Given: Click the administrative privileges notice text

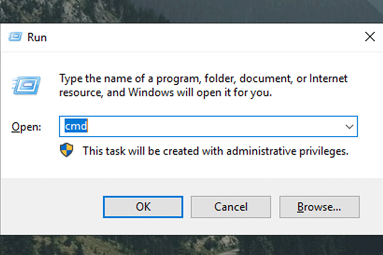Looking at the screenshot, I should [215, 151].
